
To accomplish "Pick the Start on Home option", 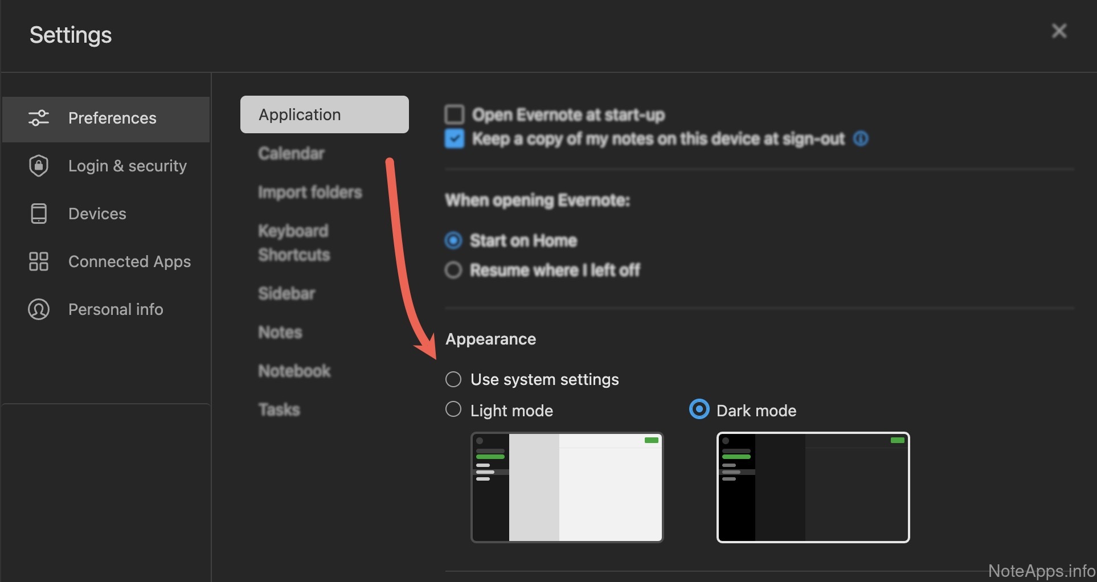I will coord(453,240).
